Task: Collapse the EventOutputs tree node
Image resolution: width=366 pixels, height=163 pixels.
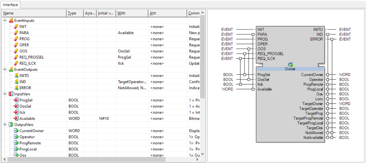Action: click(5, 69)
